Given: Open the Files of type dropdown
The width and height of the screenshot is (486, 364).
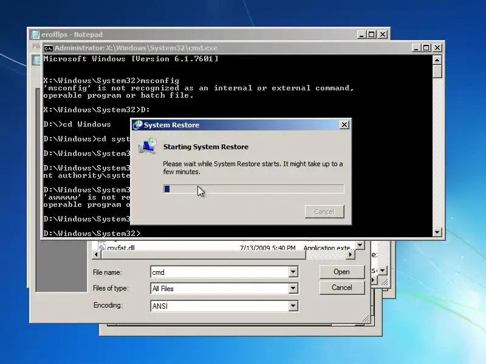Looking at the screenshot, I should (293, 289).
